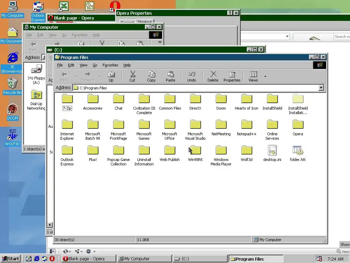Expand the Views dropdown arrow
The height and width of the screenshot is (263, 350).
coord(265,76)
